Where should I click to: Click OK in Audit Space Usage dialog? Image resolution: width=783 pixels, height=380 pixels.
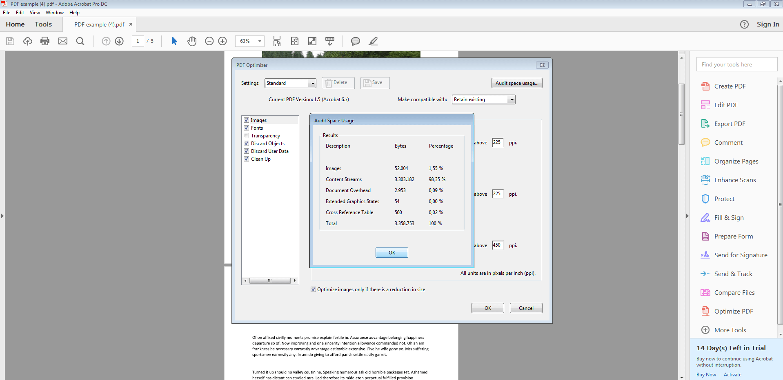tap(392, 253)
